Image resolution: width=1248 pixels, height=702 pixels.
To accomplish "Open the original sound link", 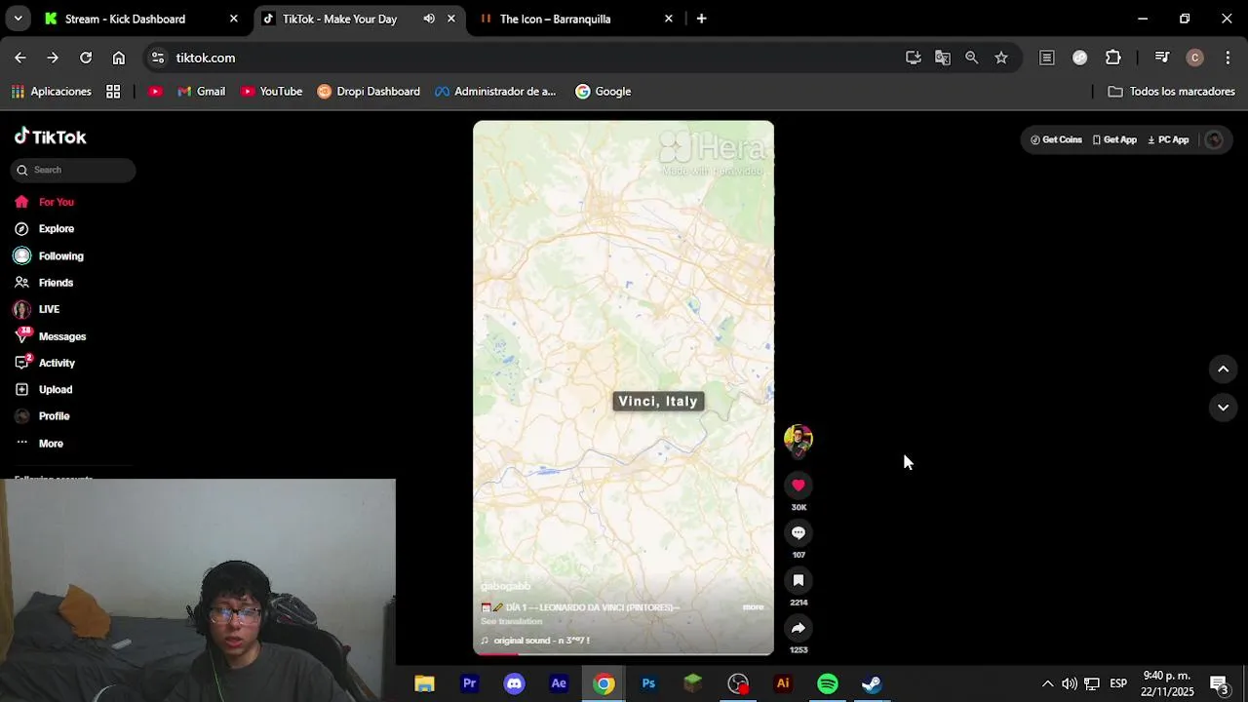I will (x=535, y=641).
